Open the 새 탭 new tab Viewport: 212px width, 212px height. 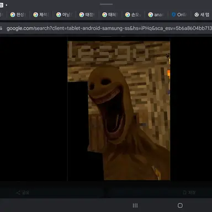202,15
